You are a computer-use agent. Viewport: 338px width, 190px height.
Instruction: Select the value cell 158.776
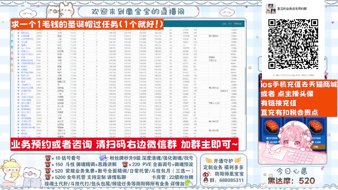coord(112,33)
